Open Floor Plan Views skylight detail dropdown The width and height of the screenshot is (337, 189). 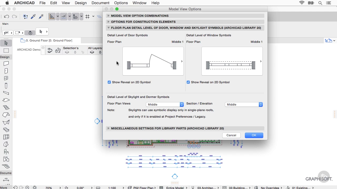pos(165,104)
